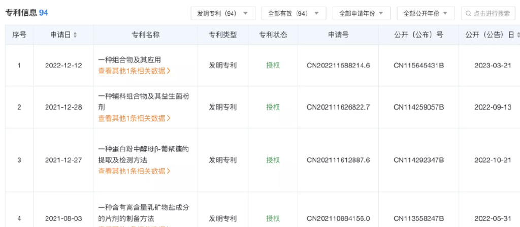Click the search magnifier icon
520x227 pixels.
tap(468, 13)
